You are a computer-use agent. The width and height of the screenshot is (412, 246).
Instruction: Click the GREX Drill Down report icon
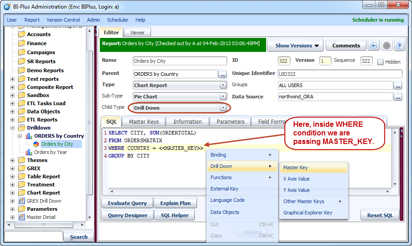(x=21, y=201)
